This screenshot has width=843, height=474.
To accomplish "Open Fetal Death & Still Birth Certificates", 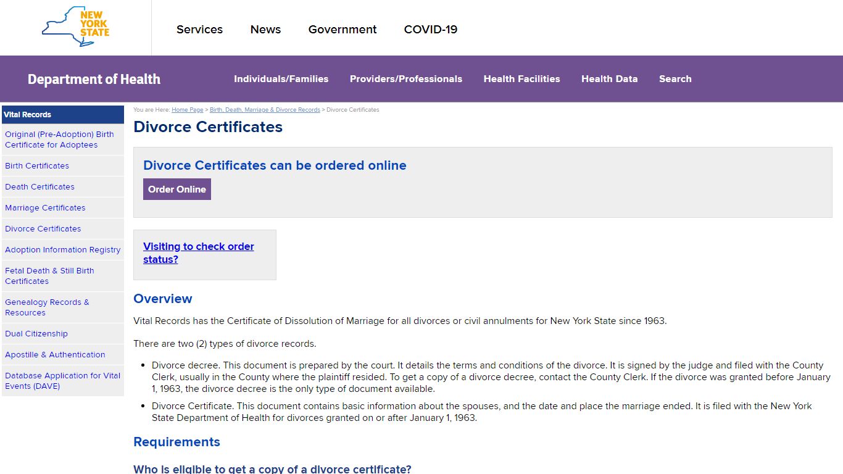I will click(x=63, y=276).
